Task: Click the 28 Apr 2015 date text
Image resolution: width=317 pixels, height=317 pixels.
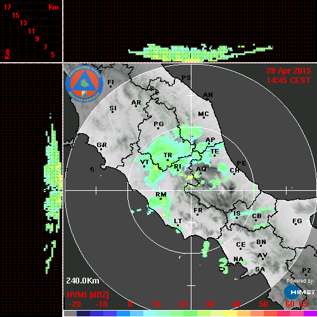Action: click(288, 71)
